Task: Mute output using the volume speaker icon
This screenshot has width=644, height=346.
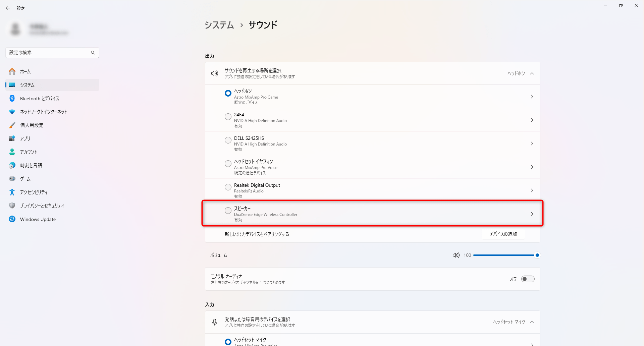Action: (456, 255)
